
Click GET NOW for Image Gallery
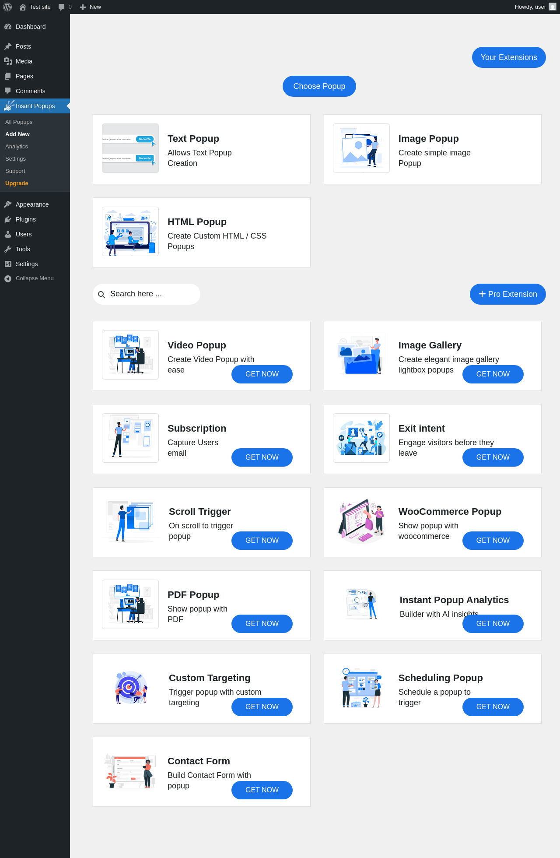pos(493,374)
